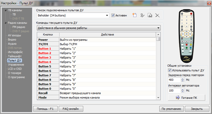Click the plug icon on Питание ПК button
212x114 pixels.
[x=178, y=98]
